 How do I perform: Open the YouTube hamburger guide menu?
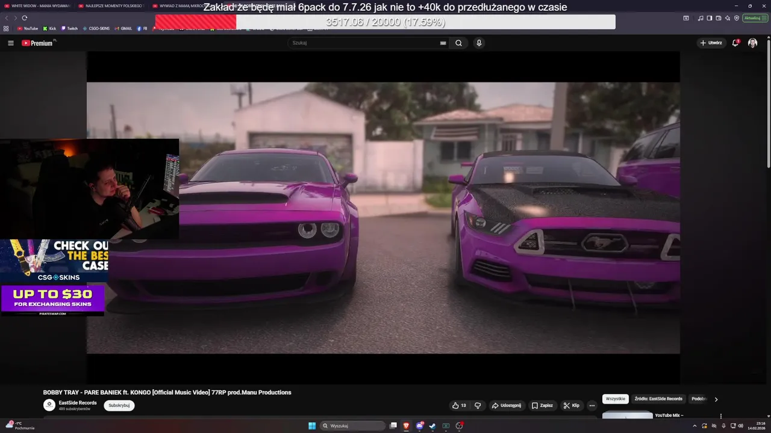pyautogui.click(x=10, y=43)
